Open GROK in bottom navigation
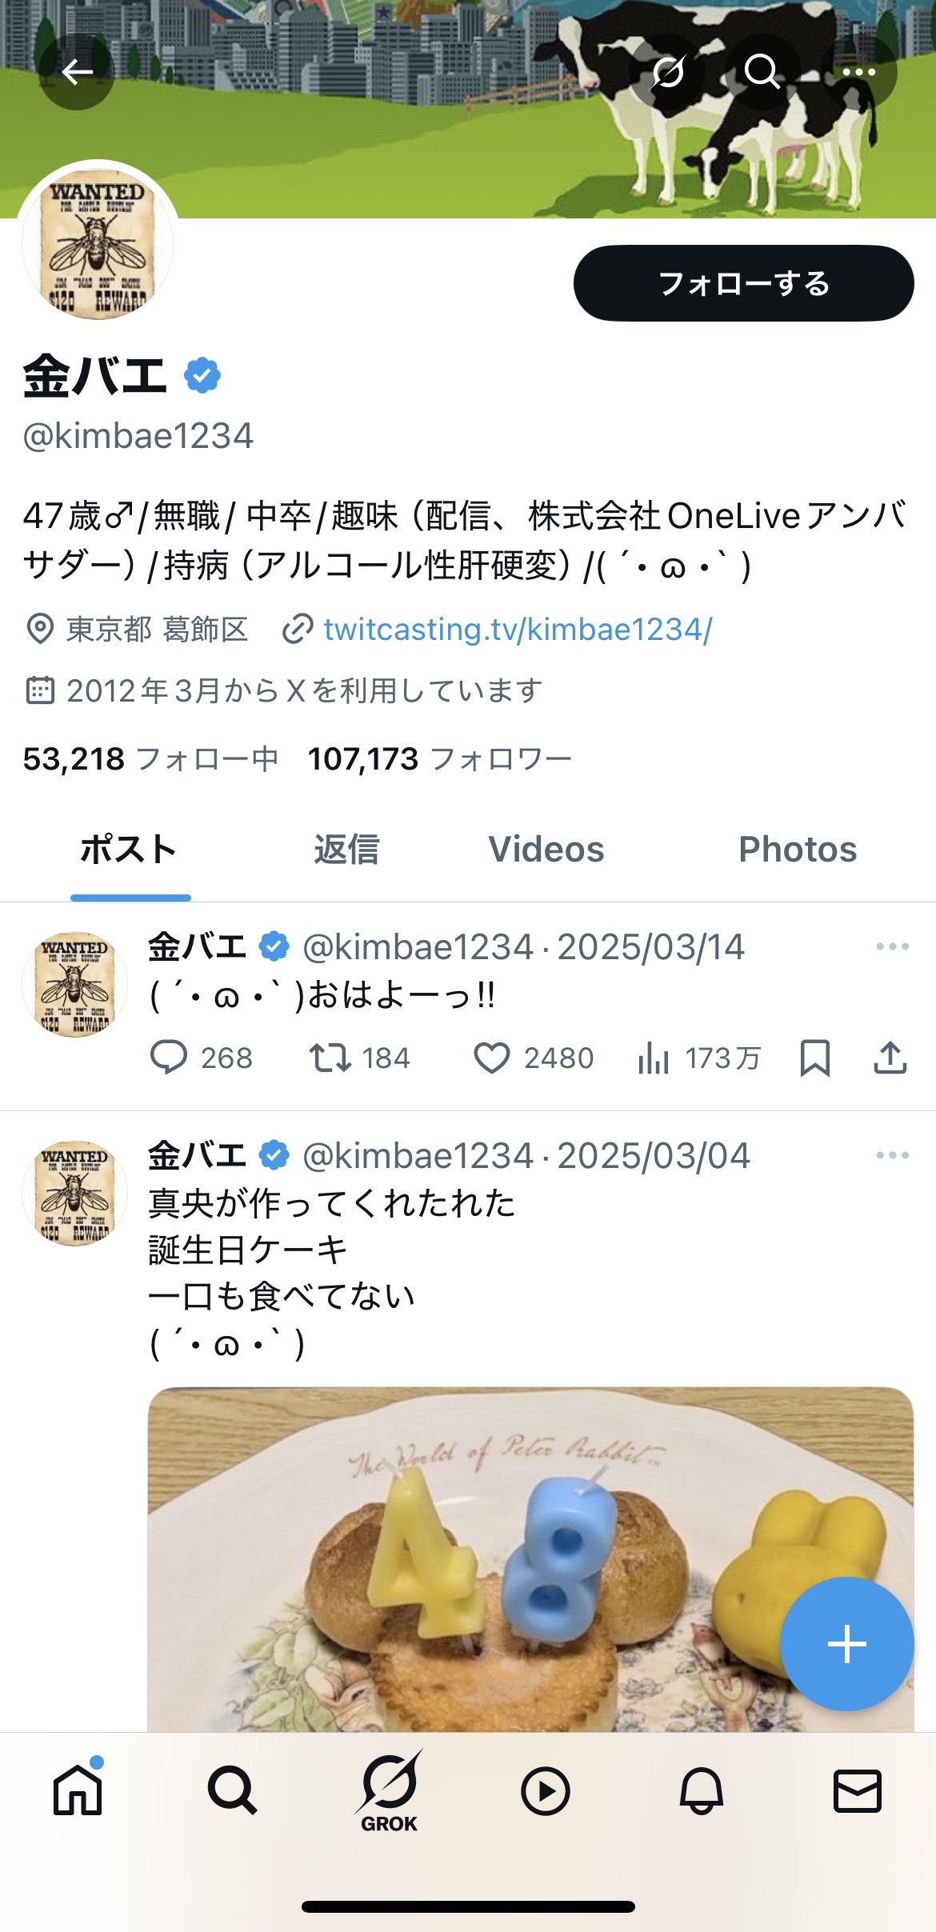This screenshot has width=936, height=1932. (x=390, y=1792)
